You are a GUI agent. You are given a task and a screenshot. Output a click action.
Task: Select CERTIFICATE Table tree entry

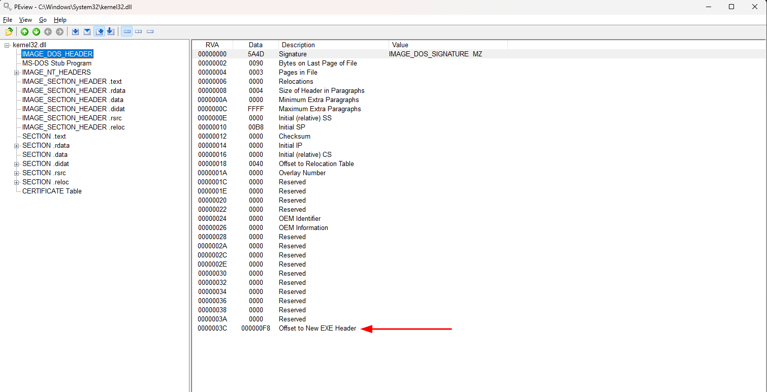[x=52, y=191]
